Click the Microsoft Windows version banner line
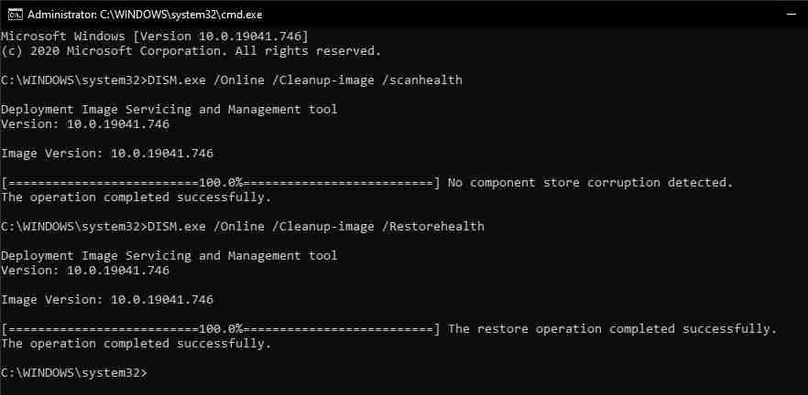Screen dimensions: 808x395 154,36
